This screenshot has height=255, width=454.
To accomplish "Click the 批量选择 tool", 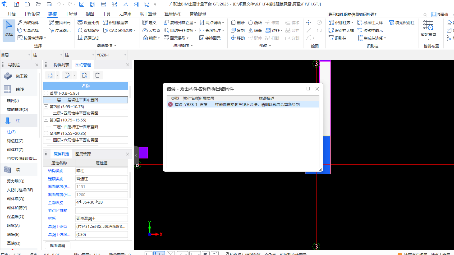I will coord(28,30).
